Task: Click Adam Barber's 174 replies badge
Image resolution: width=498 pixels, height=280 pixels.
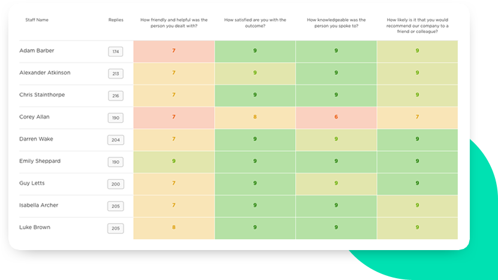Action: [x=116, y=51]
